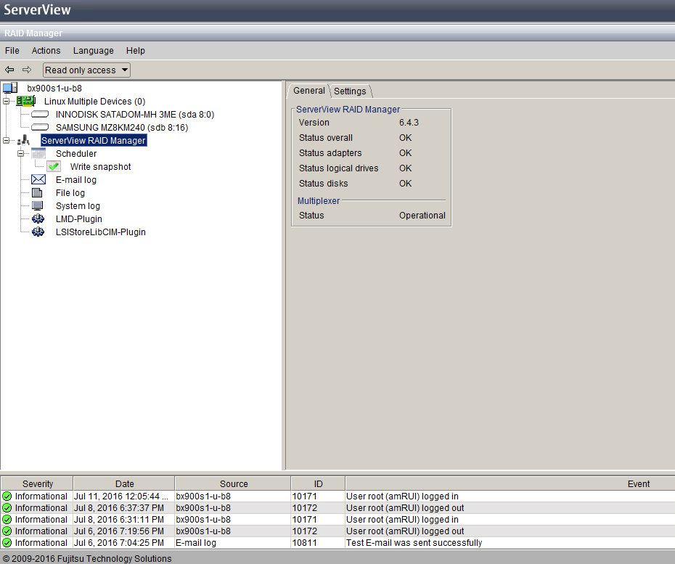The image size is (675, 564).
Task: Switch to the Settings tab
Action: click(350, 91)
